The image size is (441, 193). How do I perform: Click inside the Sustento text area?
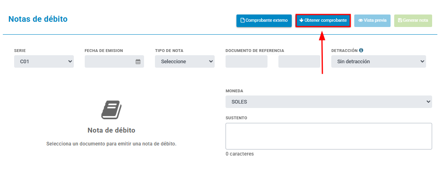tap(329, 136)
